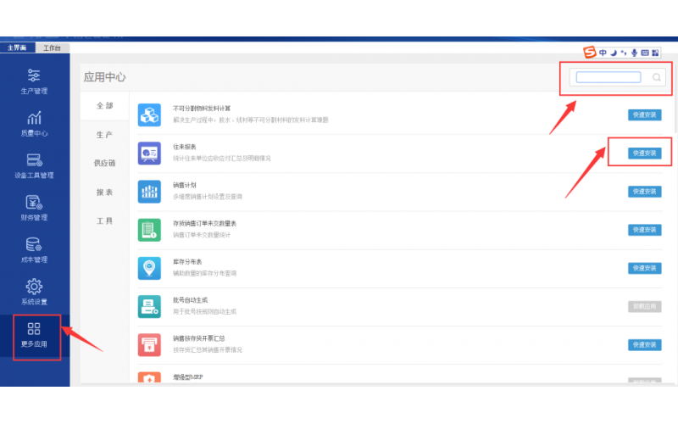Go to 设备工具管理 in sidebar
Image resolution: width=678 pixels, height=424 pixels.
[x=35, y=165]
